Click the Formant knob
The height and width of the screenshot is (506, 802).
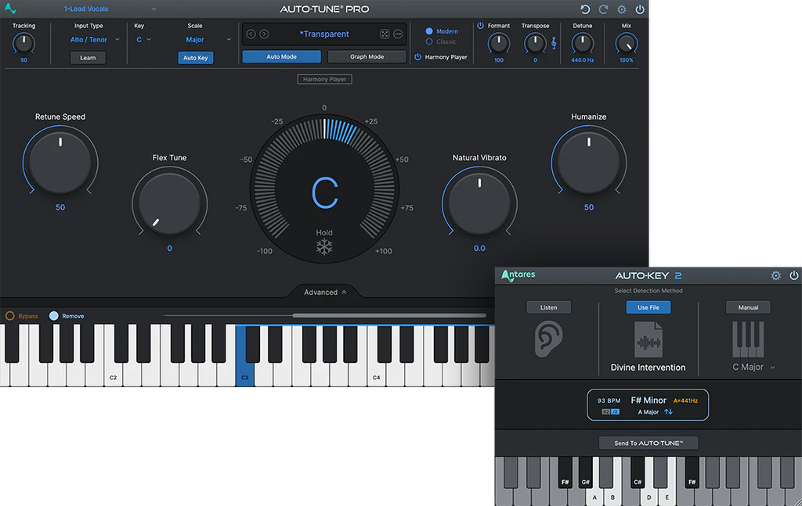click(x=499, y=43)
